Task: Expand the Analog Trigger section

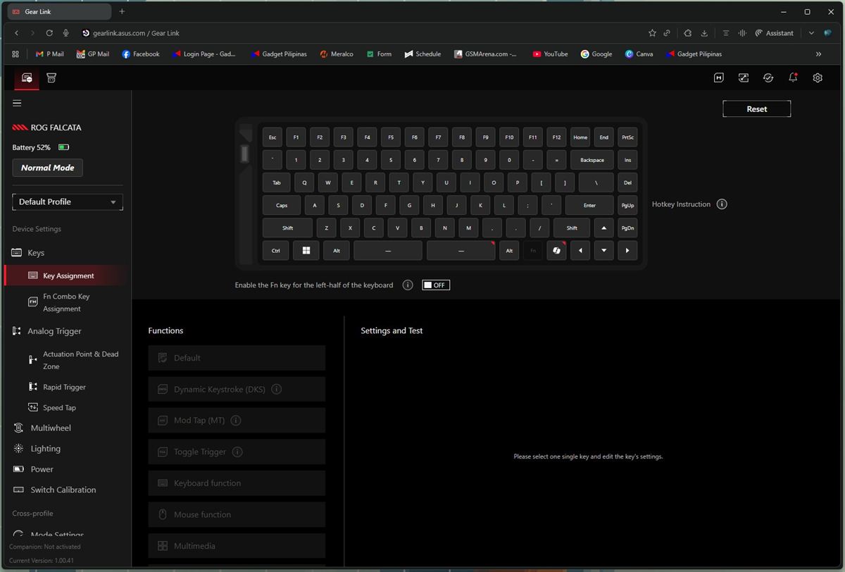Action: pos(54,331)
